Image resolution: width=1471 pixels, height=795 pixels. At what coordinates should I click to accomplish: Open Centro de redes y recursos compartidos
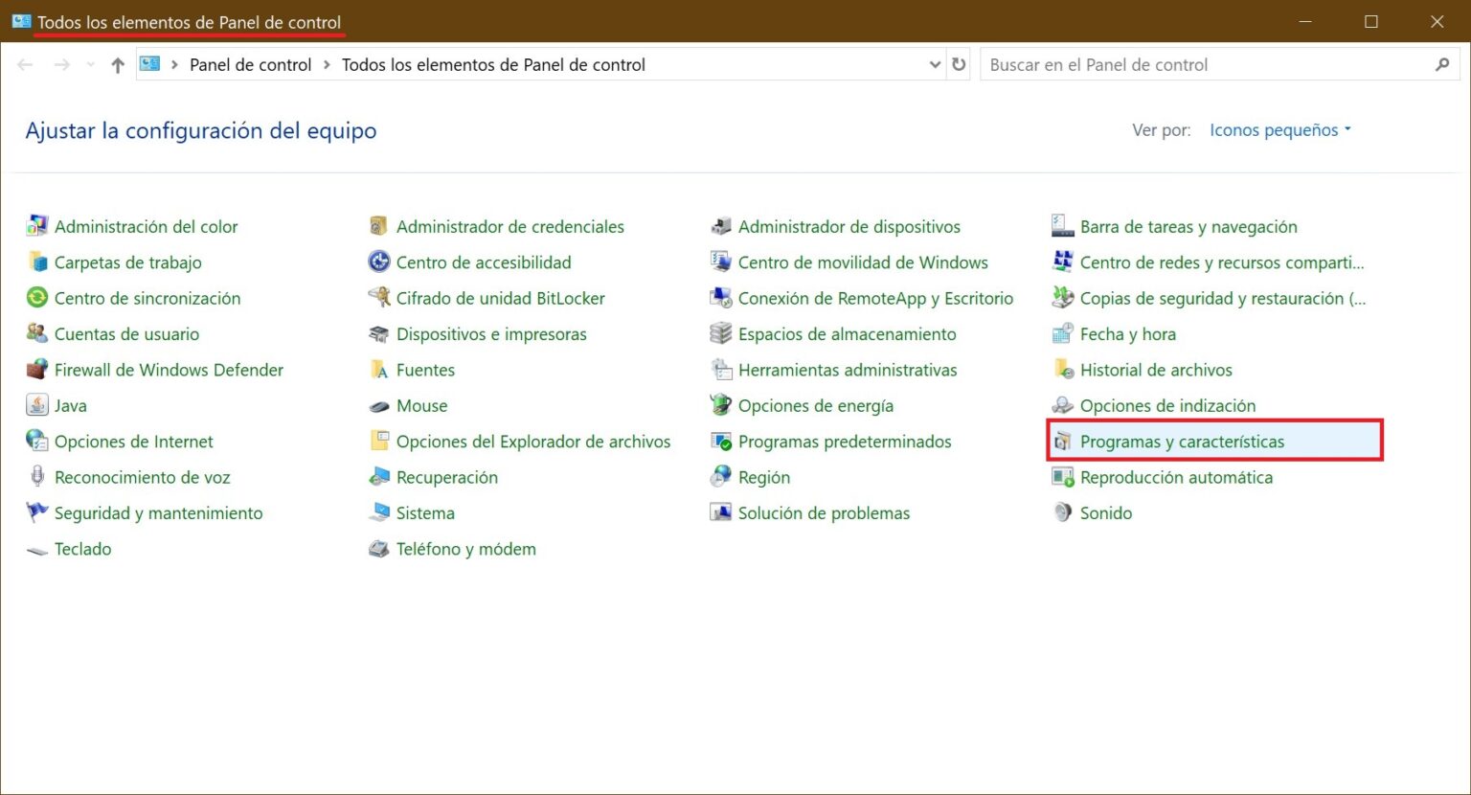[x=1223, y=261]
